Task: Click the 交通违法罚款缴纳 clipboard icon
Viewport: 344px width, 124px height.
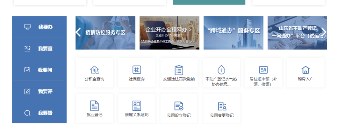Action: pos(179,70)
